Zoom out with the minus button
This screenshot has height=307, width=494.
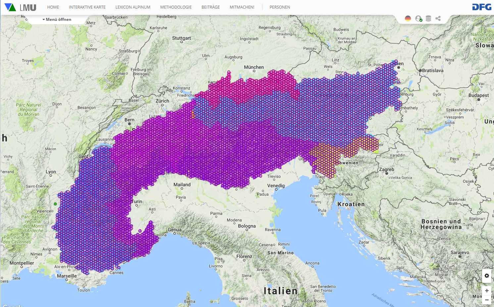[x=486, y=300]
